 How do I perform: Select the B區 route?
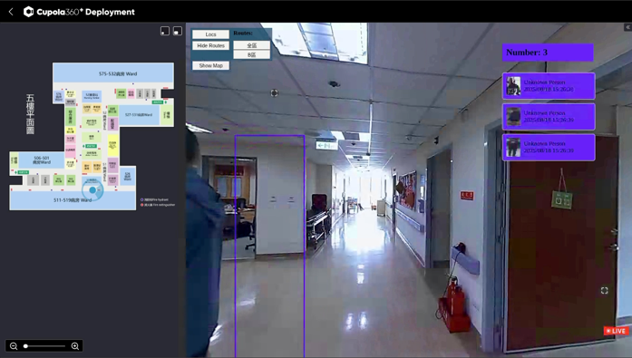click(251, 54)
